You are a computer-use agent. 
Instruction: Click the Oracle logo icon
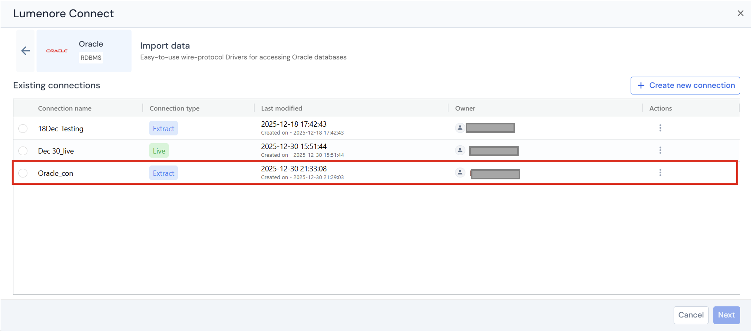(57, 51)
